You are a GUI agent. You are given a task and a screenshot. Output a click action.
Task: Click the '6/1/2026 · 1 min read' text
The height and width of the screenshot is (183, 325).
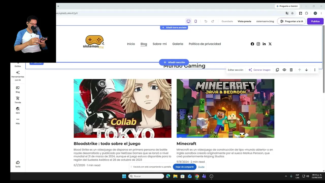[x=87, y=165]
